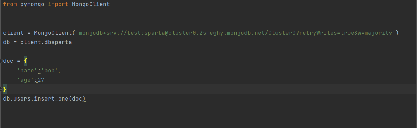Select MongoClient in the import line
417x128 pixels.
91,5
